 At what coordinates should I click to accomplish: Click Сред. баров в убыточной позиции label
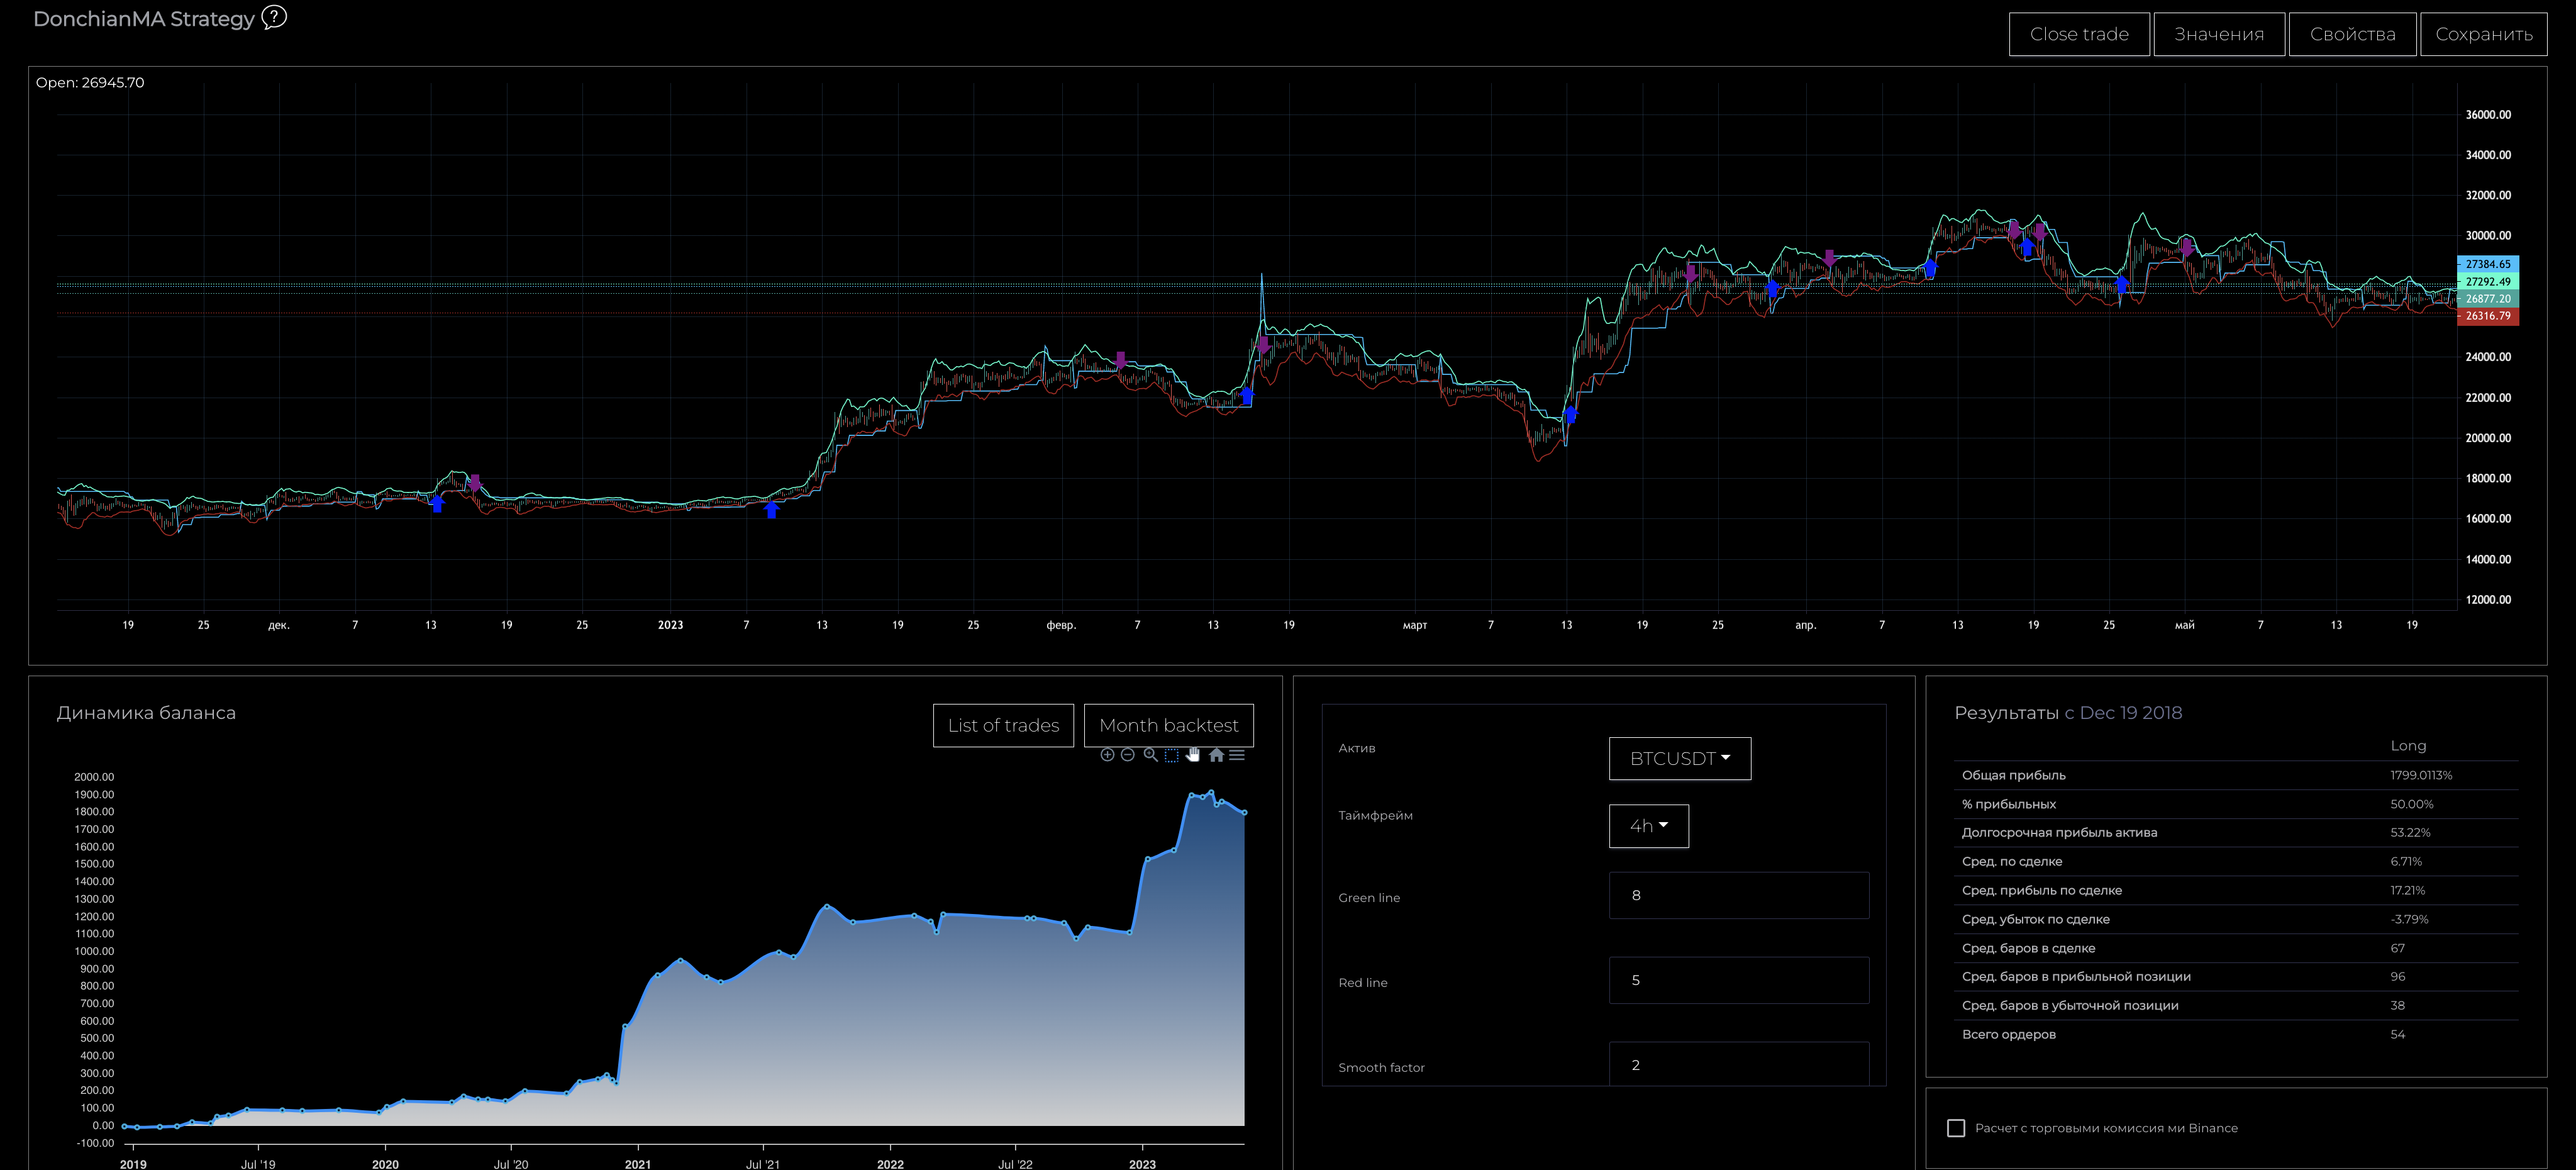2070,1005
